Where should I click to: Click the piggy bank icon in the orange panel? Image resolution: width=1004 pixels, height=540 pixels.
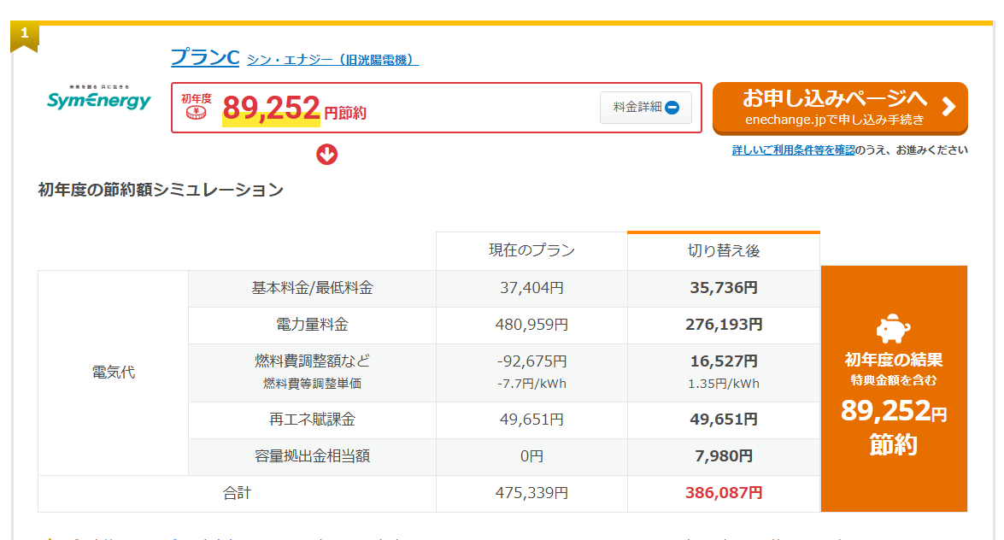(x=894, y=327)
